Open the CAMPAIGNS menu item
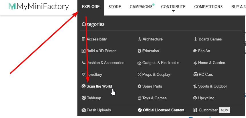Screen dimensions: 246x118 coord(141,7)
